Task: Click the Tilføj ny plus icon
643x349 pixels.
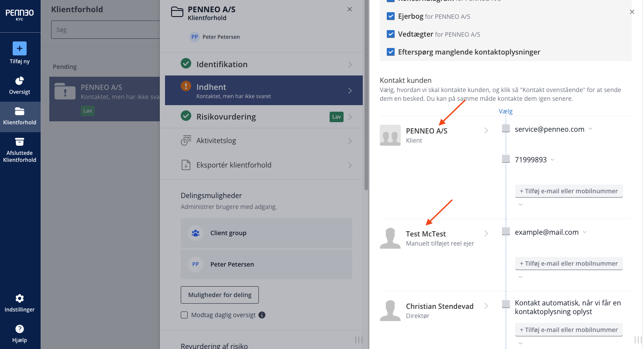Action: click(20, 48)
